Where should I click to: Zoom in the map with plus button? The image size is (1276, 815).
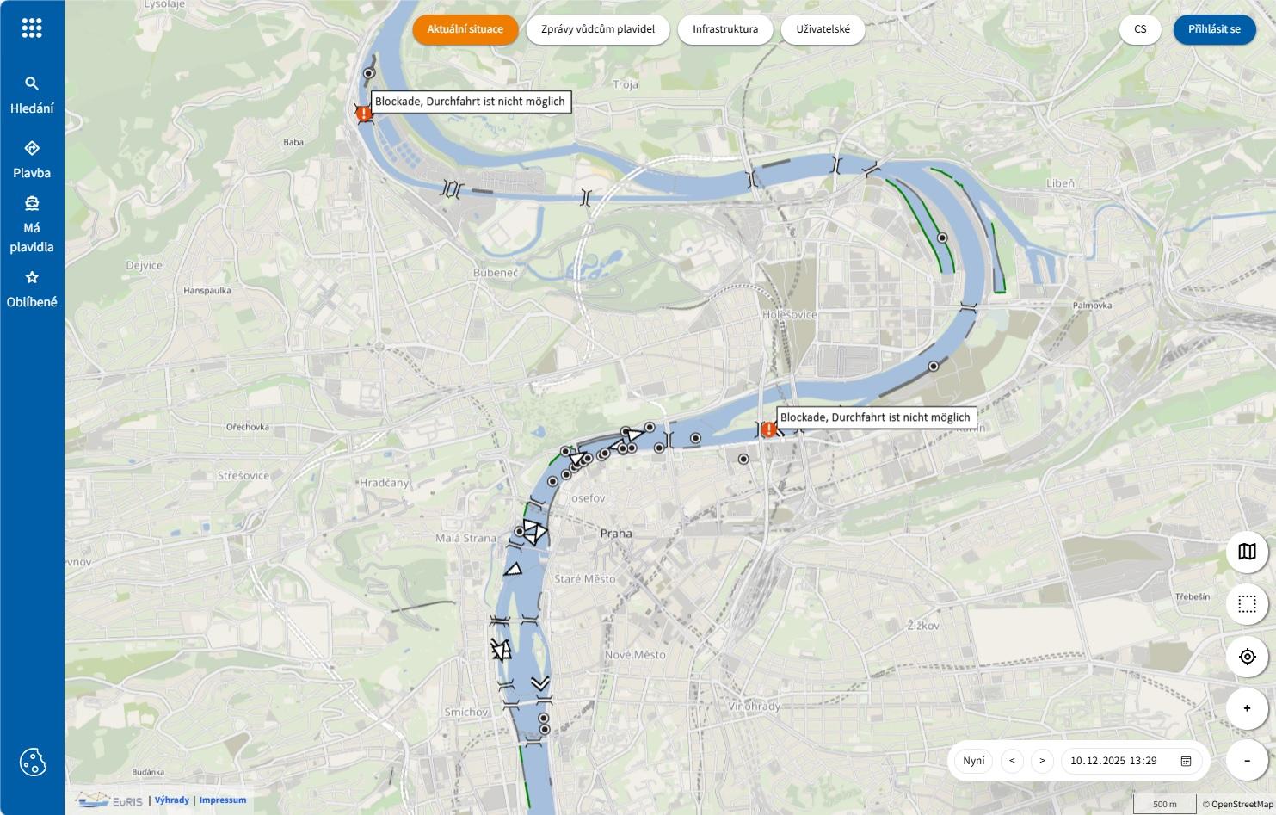click(x=1247, y=708)
